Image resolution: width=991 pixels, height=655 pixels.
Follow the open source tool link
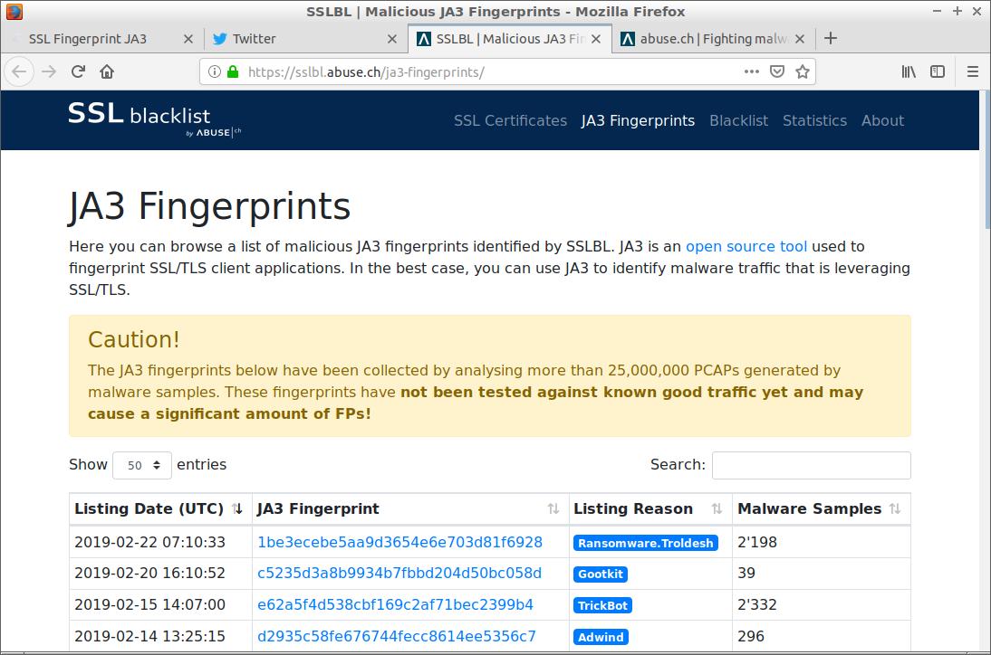click(746, 246)
